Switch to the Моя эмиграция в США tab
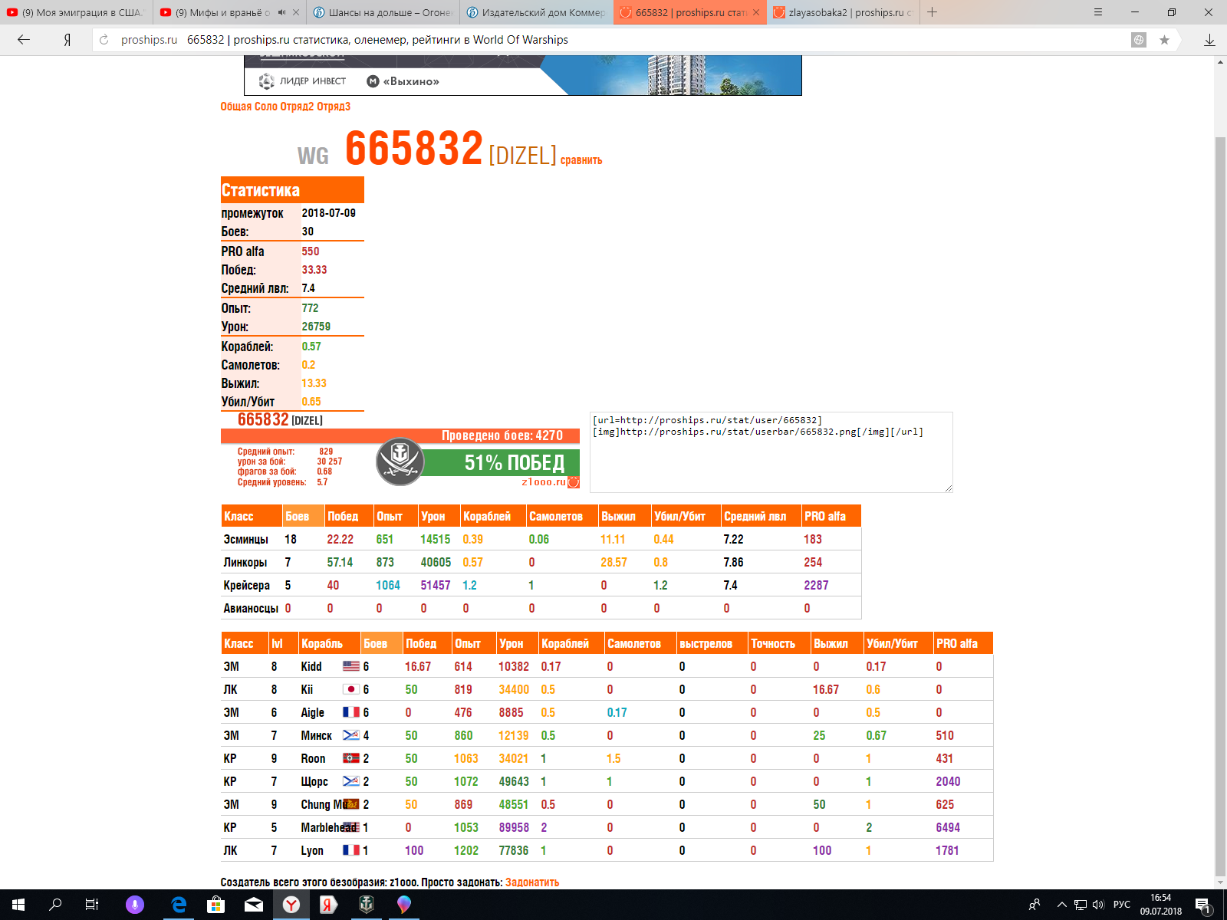 77,12
